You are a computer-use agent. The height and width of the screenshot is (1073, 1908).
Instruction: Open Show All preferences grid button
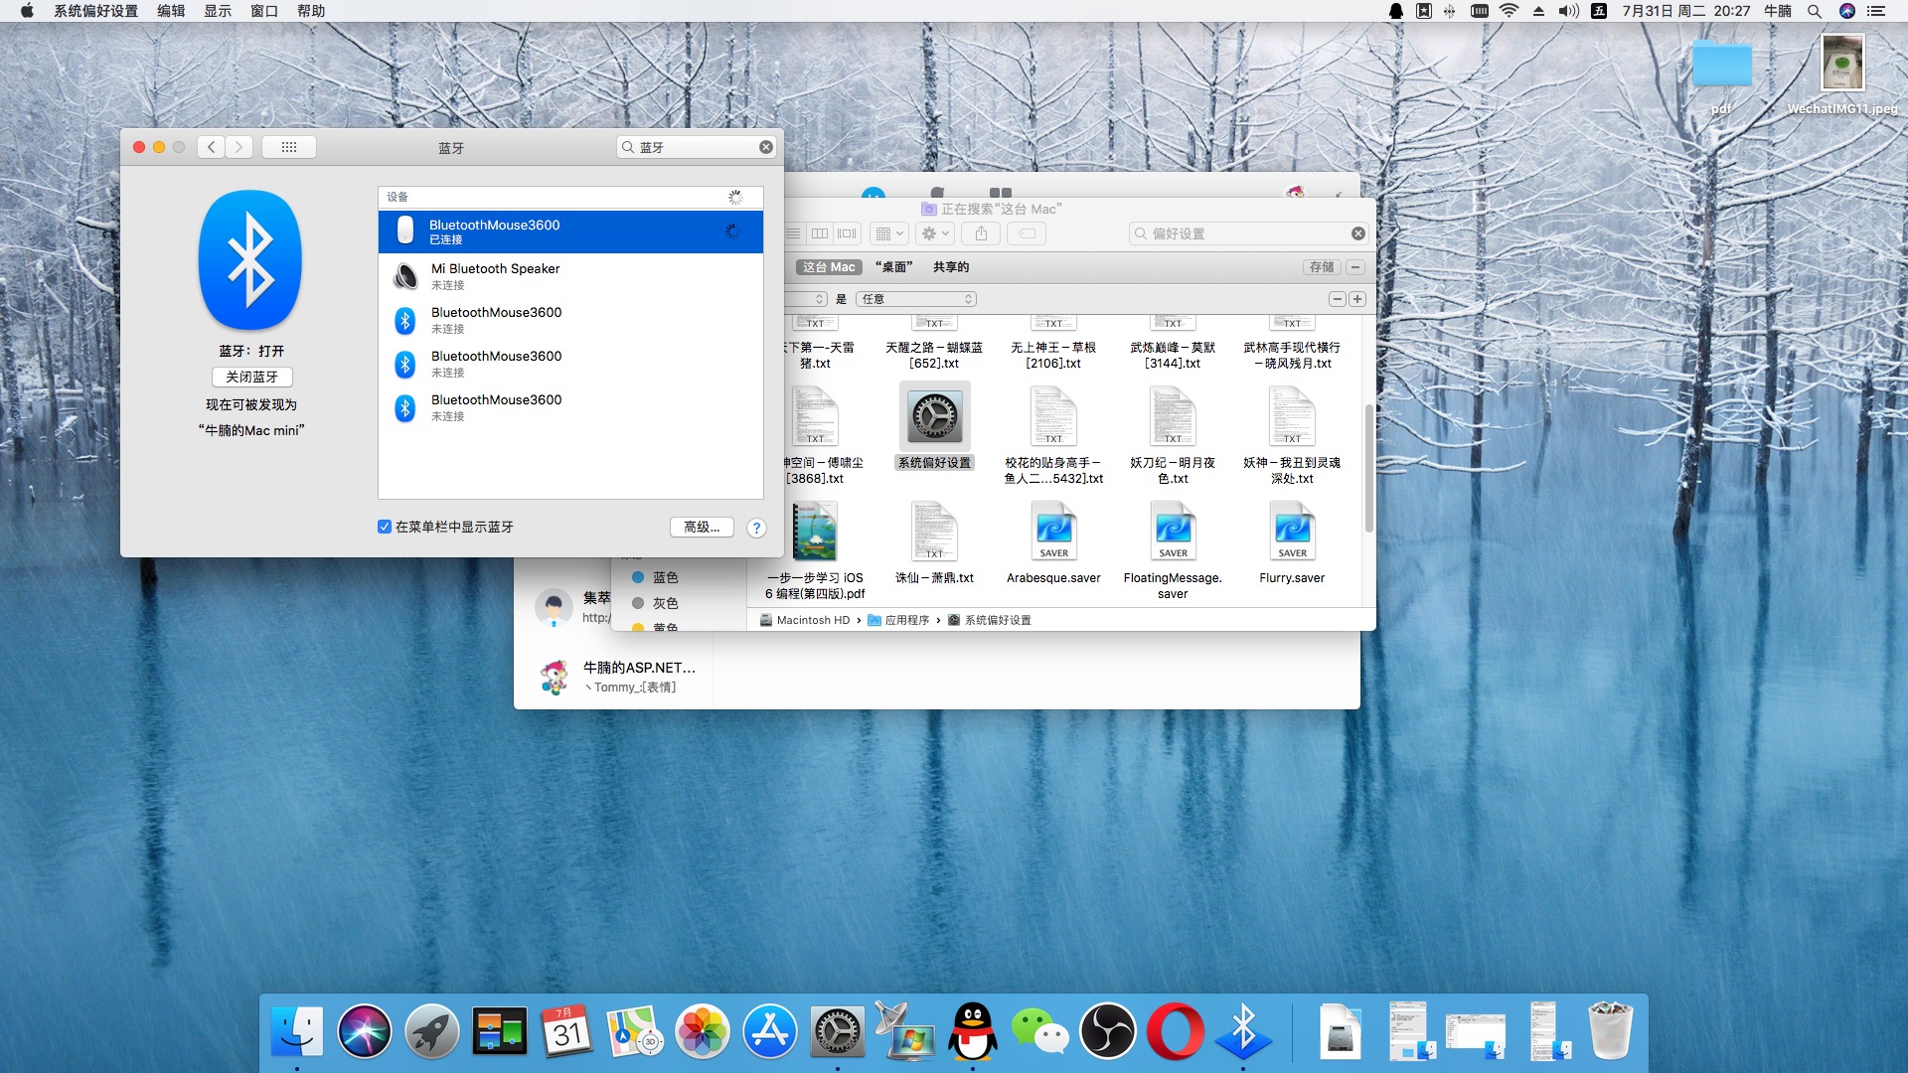click(x=289, y=147)
